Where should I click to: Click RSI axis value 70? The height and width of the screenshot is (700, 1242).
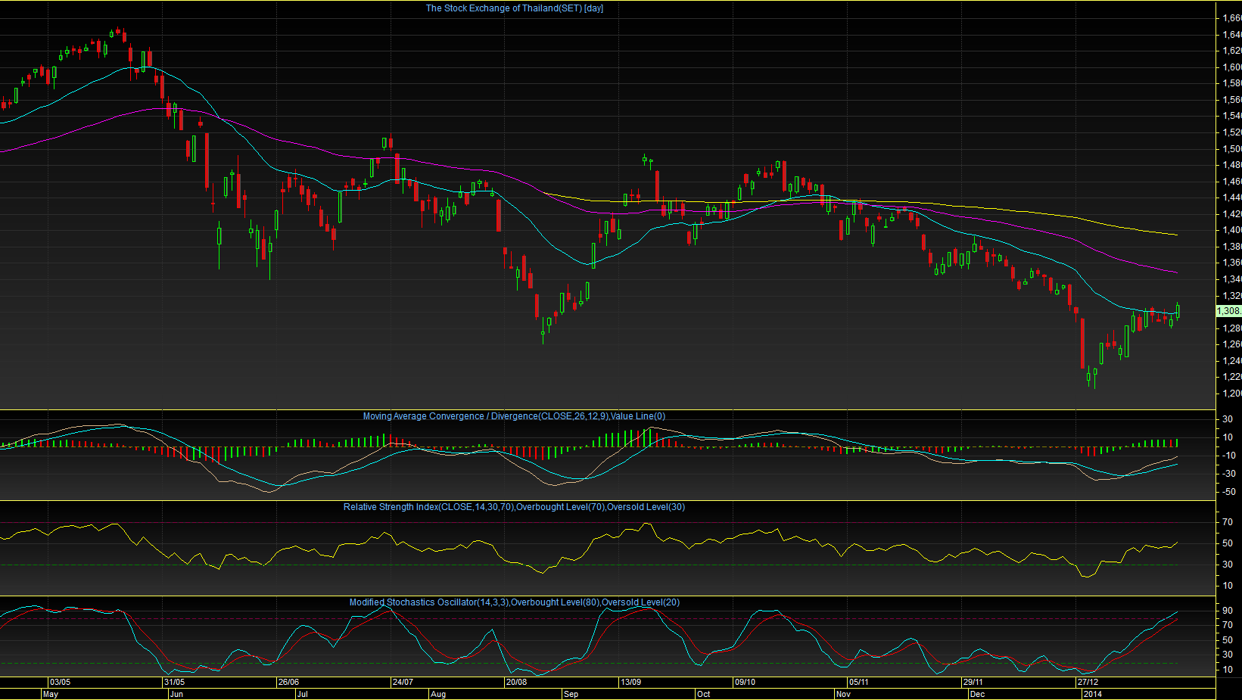point(1228,522)
